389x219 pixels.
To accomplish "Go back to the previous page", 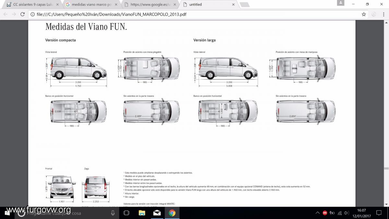I will point(5,14).
